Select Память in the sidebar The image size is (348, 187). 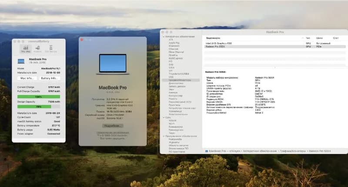click(173, 98)
